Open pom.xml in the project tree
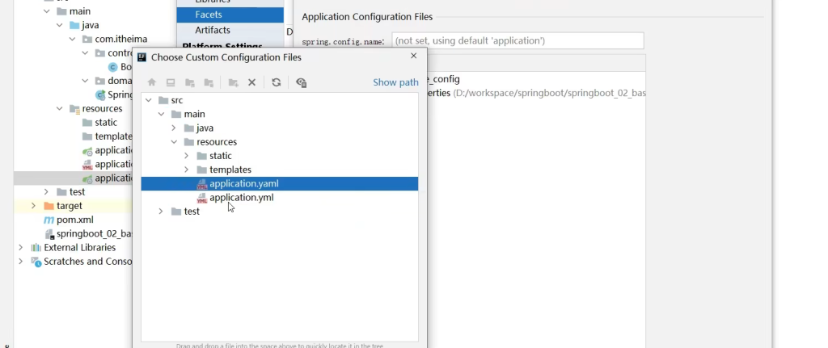Image resolution: width=828 pixels, height=348 pixels. [74, 220]
